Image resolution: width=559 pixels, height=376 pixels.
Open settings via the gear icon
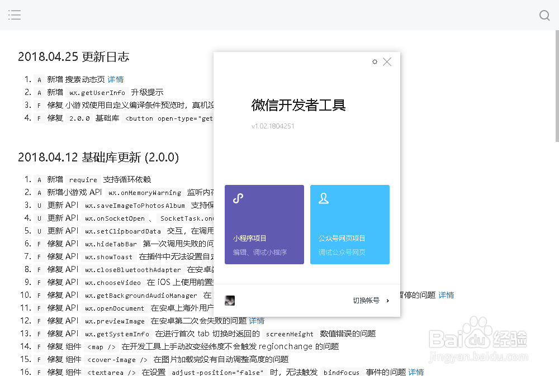point(375,61)
